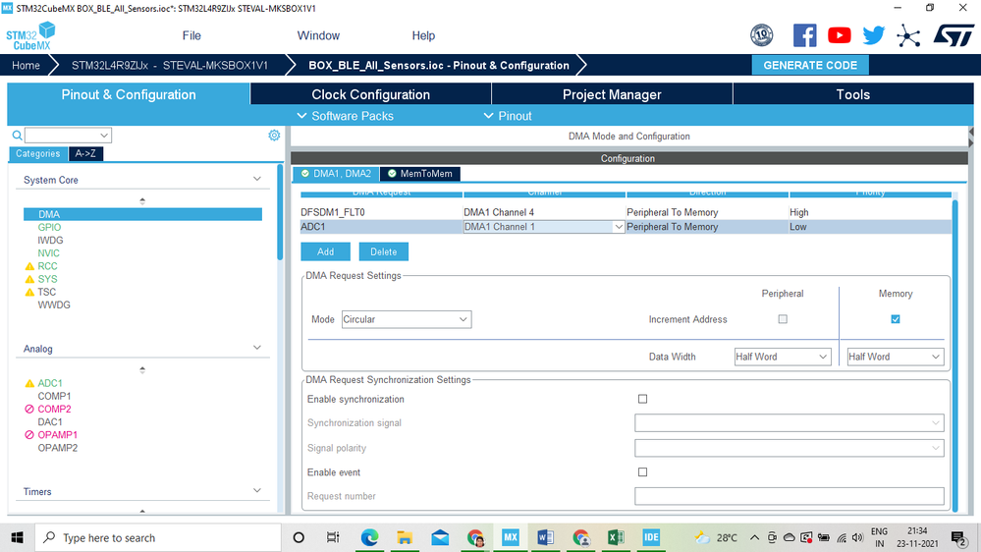
Task: Open ST Twitter icon
Action: (x=873, y=35)
